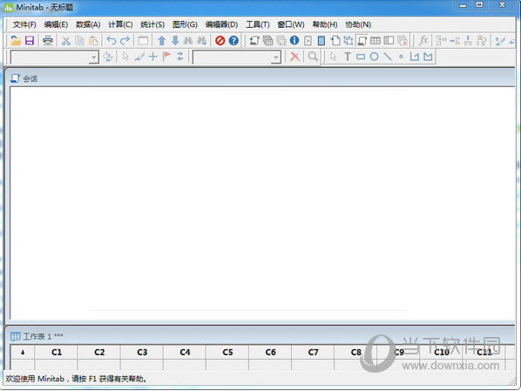Click the worksheet data direction arrow cell
The image size is (521, 391).
coord(23,352)
